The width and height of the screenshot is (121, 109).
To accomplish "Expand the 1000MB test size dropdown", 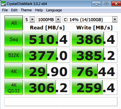I will [x=58, y=19].
